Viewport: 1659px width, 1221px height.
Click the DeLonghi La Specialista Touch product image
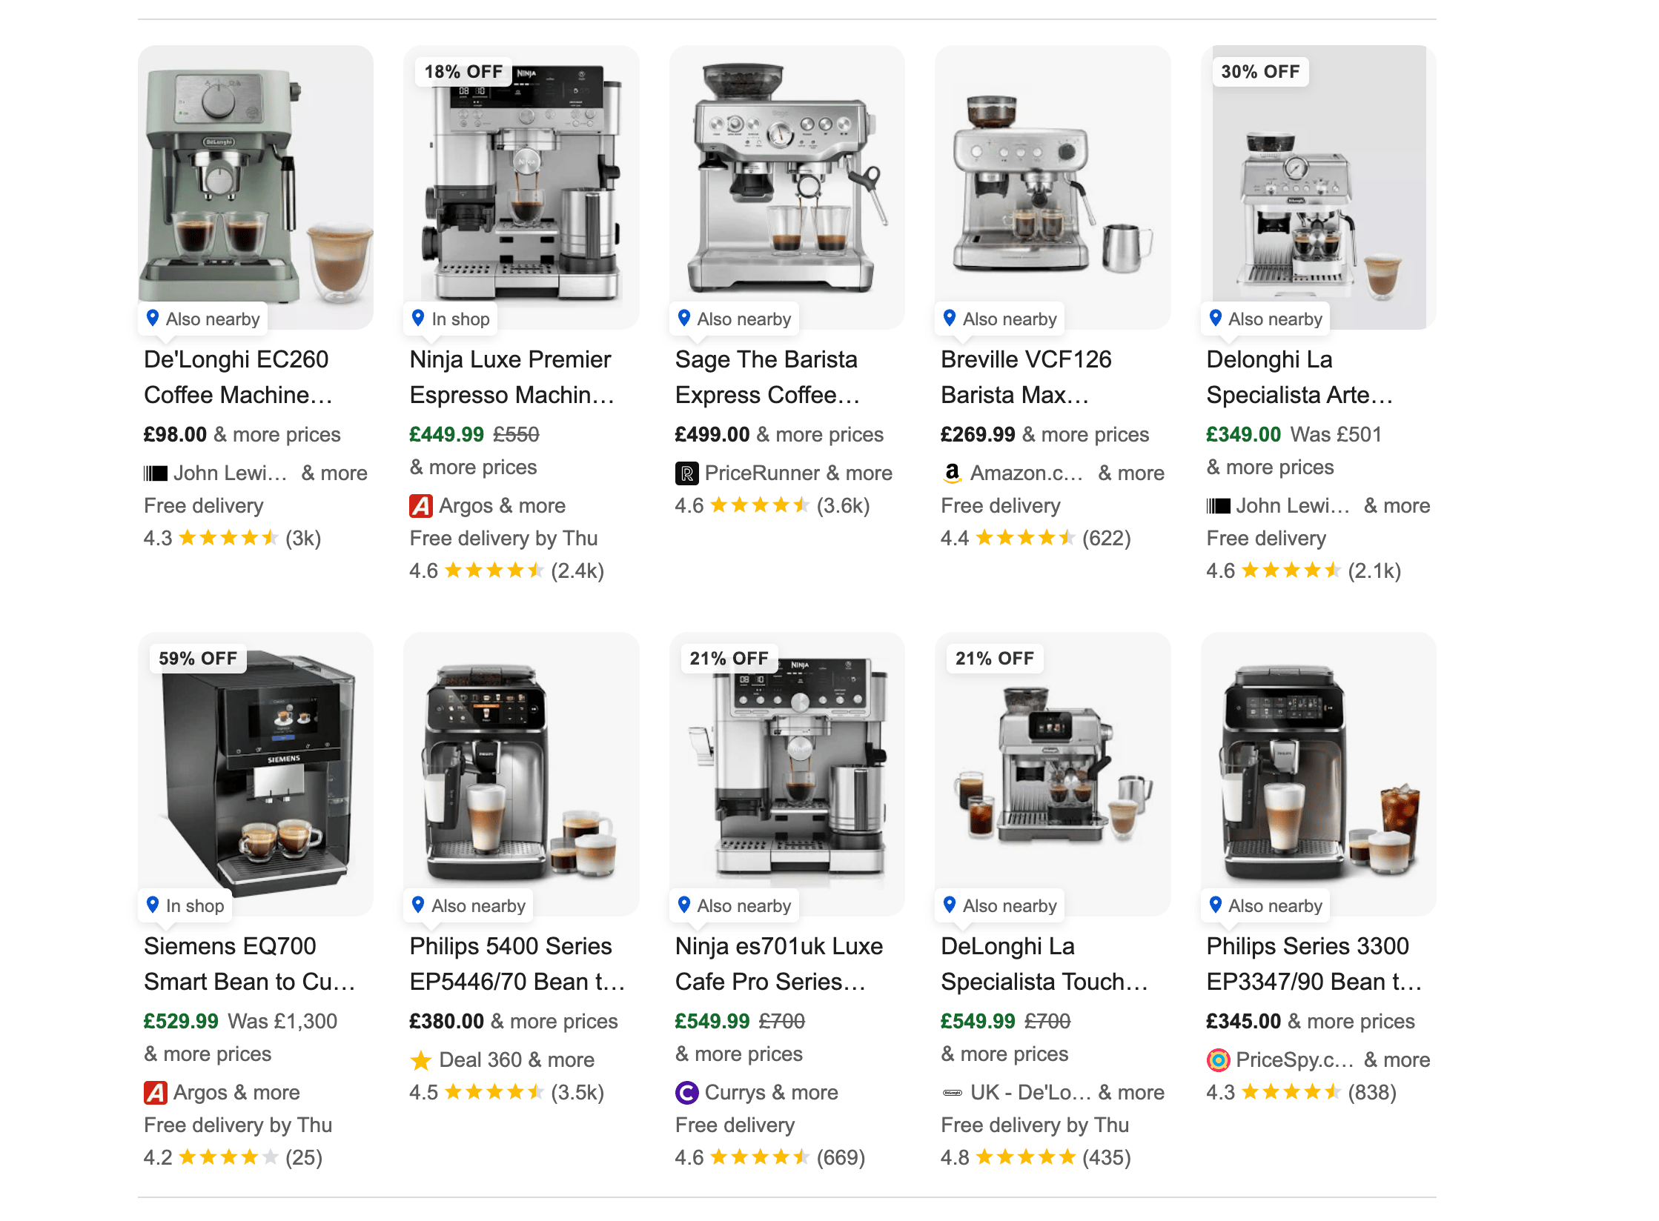(1053, 773)
